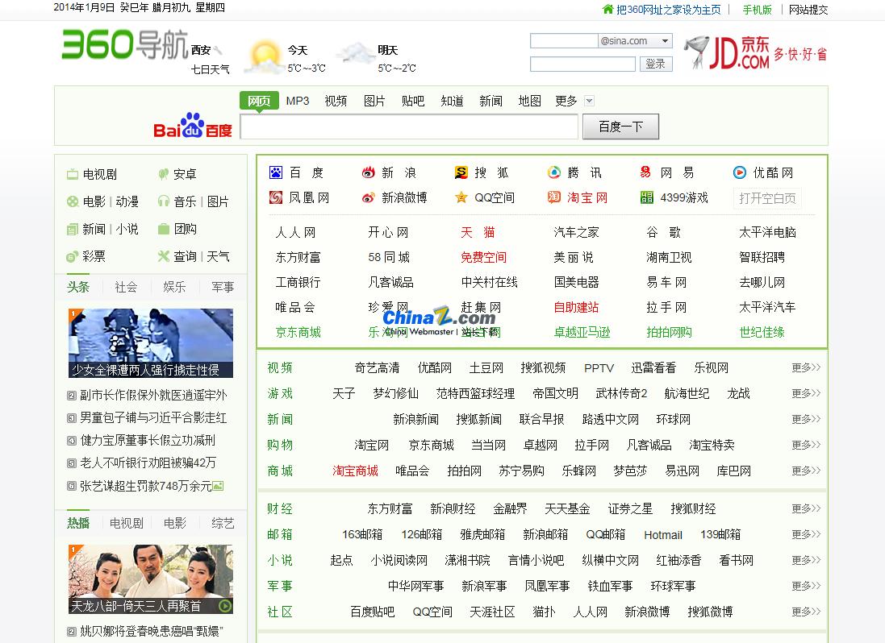Click the Baidu 百度 logo
The image size is (885, 643).
pos(193,125)
